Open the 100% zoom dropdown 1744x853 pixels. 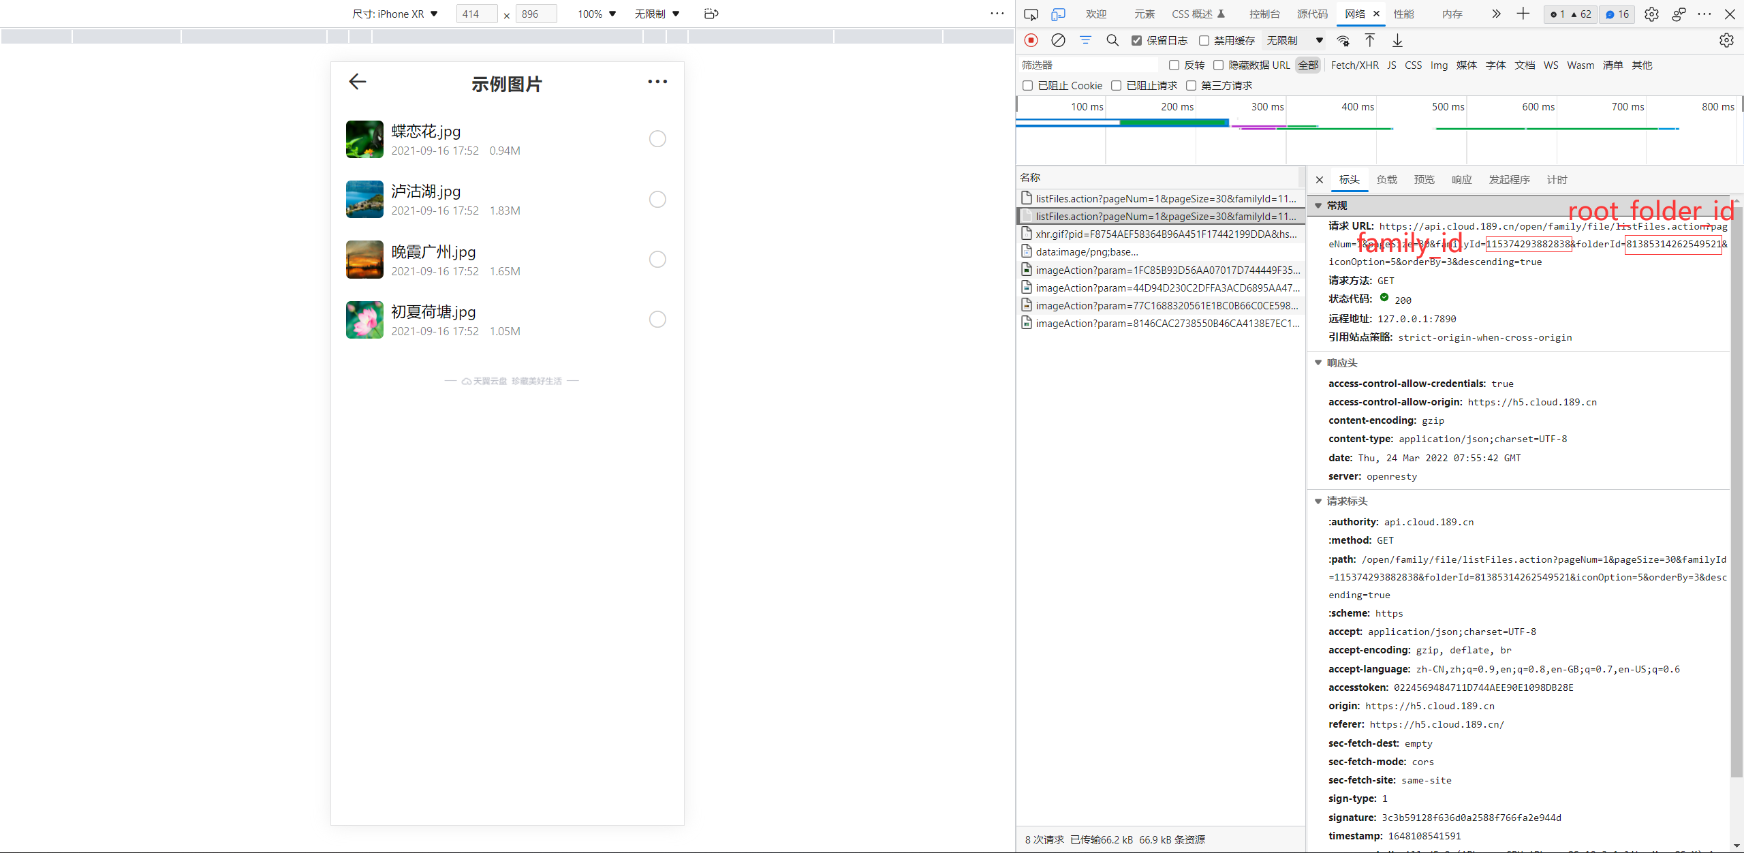597,14
